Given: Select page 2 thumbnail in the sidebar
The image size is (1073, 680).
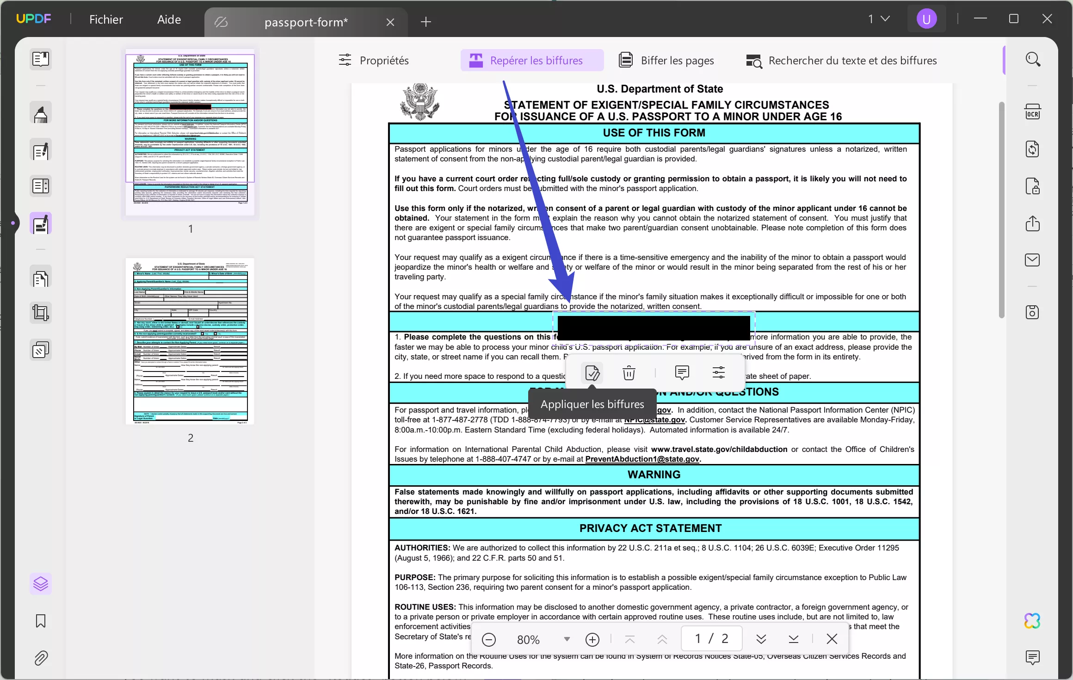Looking at the screenshot, I should pyautogui.click(x=191, y=342).
